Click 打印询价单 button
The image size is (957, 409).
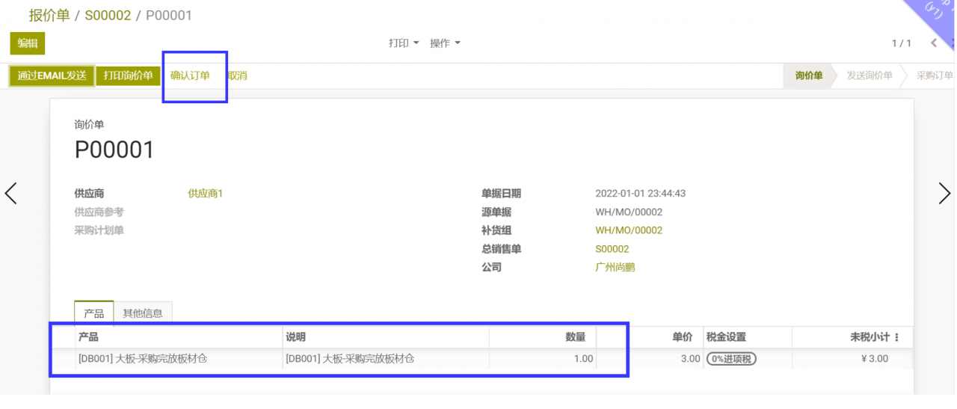pos(128,76)
